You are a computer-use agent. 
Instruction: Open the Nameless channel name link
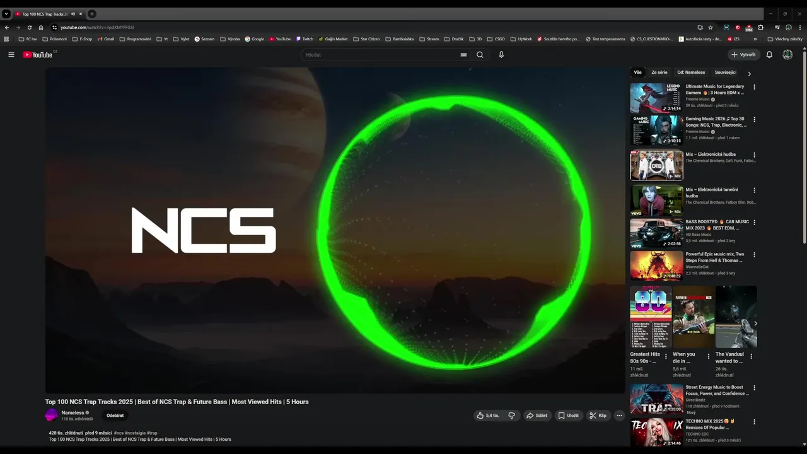[x=73, y=412]
